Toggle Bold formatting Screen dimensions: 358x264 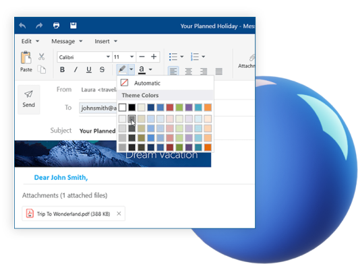coord(62,69)
